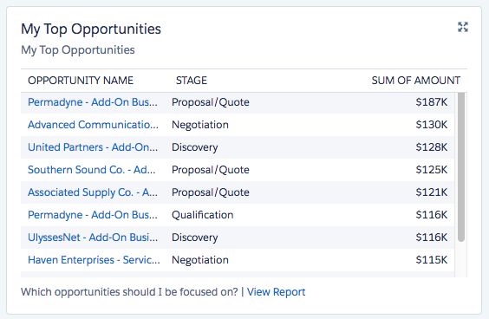
Task: Click the Qualification stage cell
Action: pos(202,215)
